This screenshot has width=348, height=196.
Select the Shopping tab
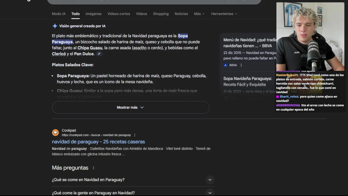coord(161,14)
